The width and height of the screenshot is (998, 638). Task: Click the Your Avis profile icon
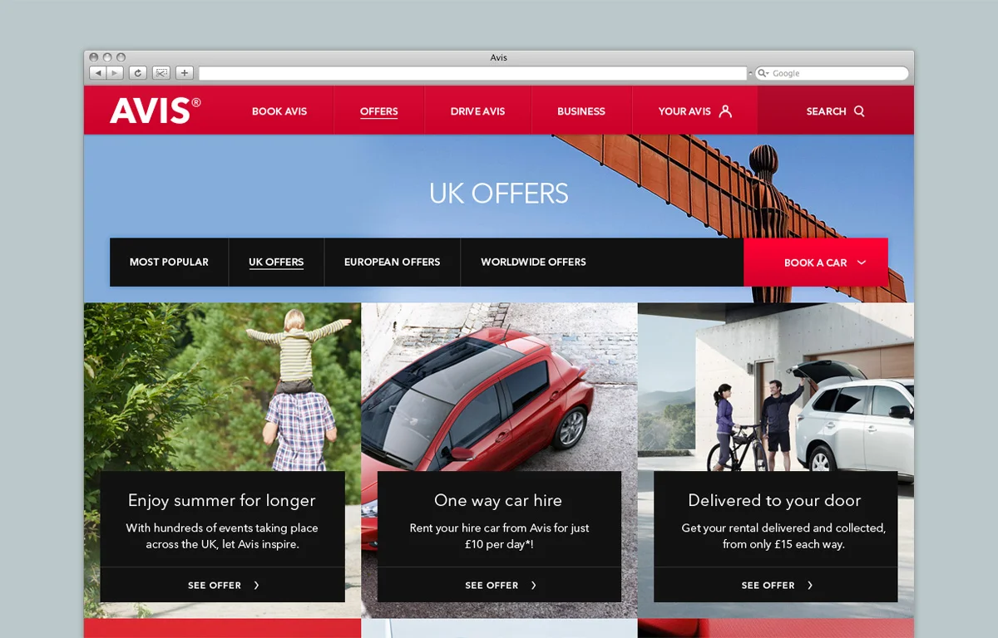(x=725, y=110)
